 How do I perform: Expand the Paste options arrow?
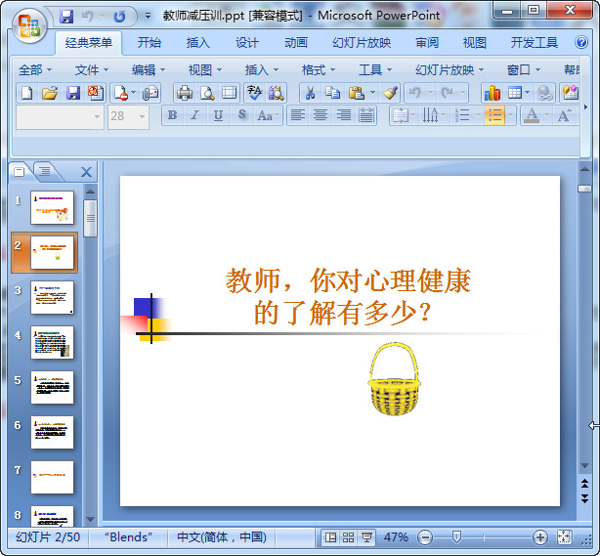point(372,93)
